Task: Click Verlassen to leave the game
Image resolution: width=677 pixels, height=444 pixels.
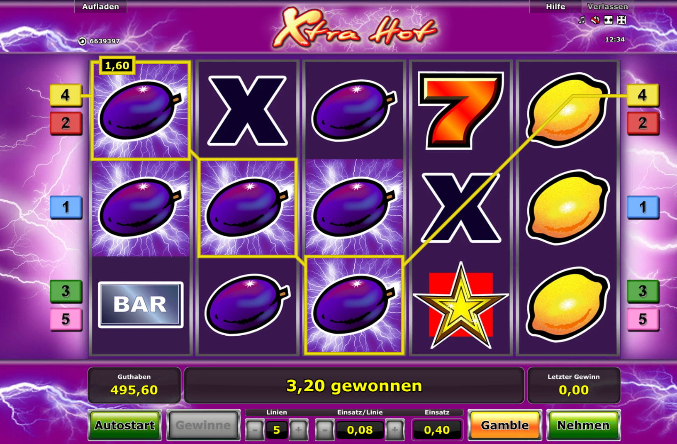Action: coord(608,7)
